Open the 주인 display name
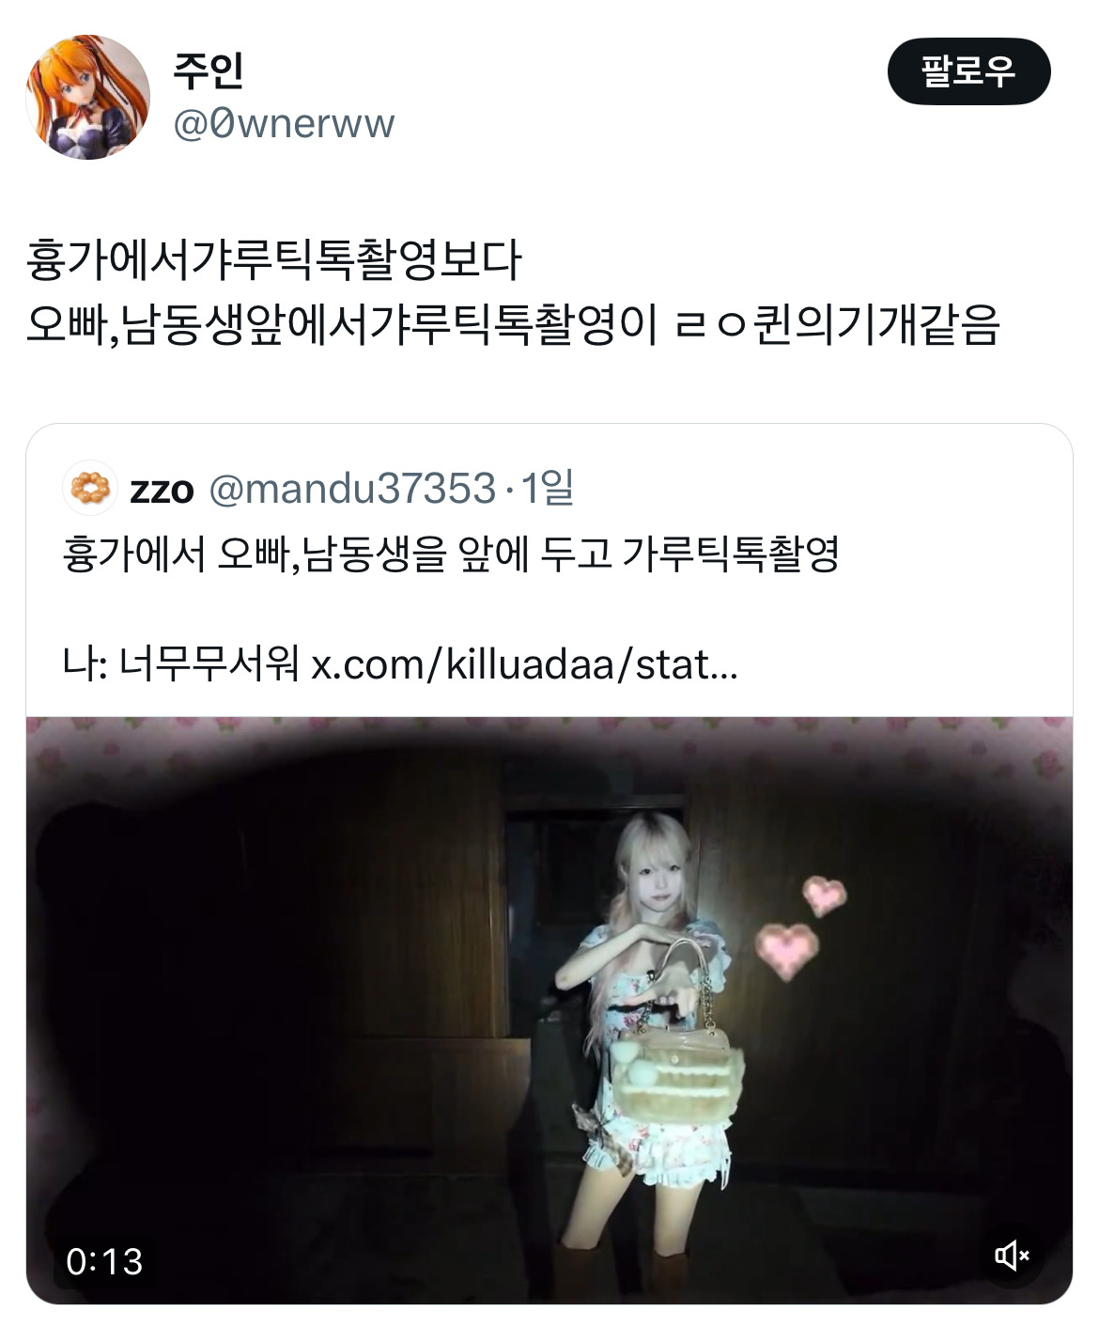The image size is (1099, 1342). (209, 70)
